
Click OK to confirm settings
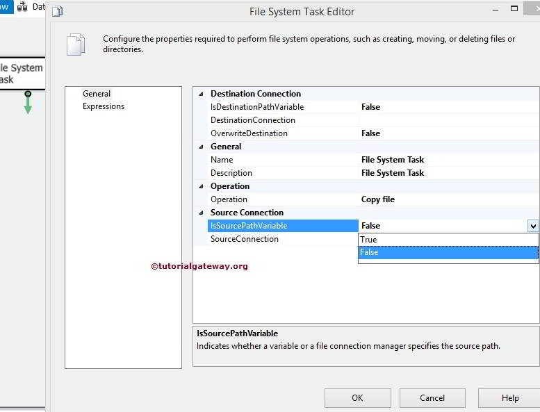[x=357, y=398]
